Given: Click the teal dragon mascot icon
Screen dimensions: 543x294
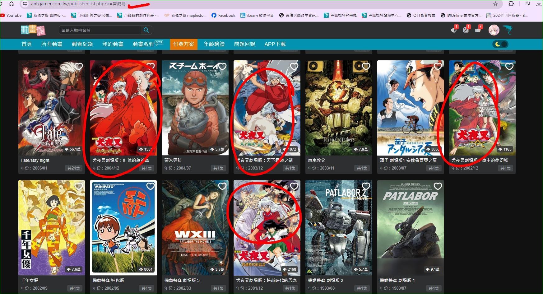Looking at the screenshot, I should click(x=508, y=30).
